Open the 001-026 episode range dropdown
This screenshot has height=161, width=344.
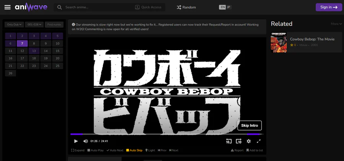coord(34,24)
